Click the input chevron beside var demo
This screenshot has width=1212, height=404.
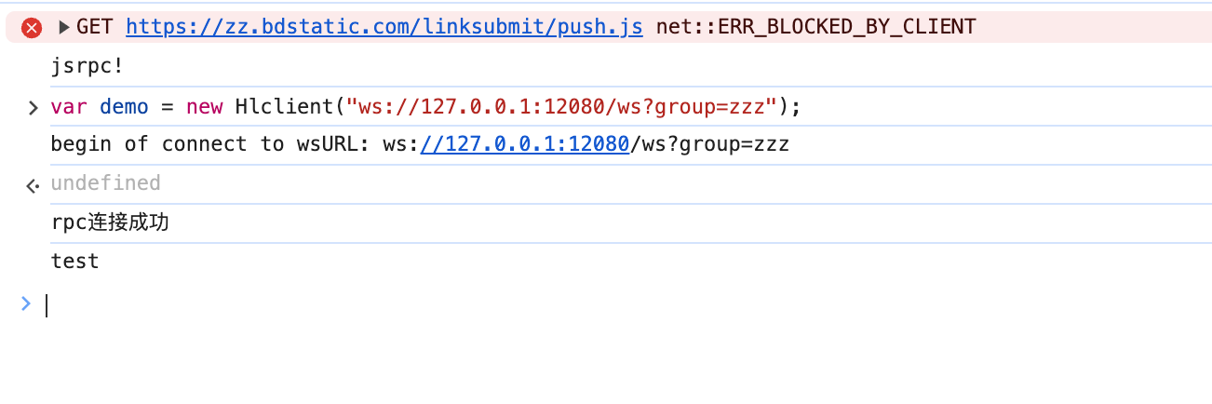click(x=33, y=108)
